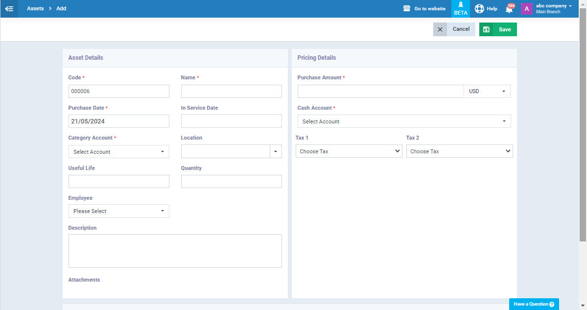This screenshot has width=587, height=310.
Task: Open the notifications bell icon
Action: 509,9
